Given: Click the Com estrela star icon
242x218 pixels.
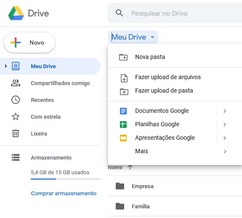Looking at the screenshot, I should point(16,117).
